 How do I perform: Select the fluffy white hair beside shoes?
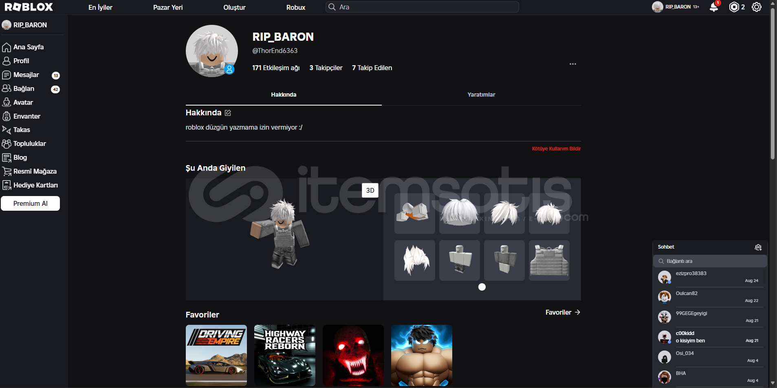[460, 214]
